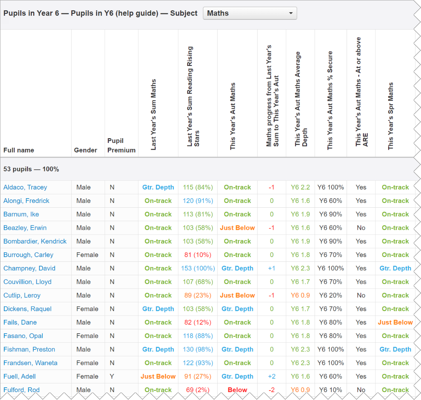The width and height of the screenshot is (421, 400).
Task: Click +2 progress value for Fuell, Adell
Action: [x=272, y=376]
